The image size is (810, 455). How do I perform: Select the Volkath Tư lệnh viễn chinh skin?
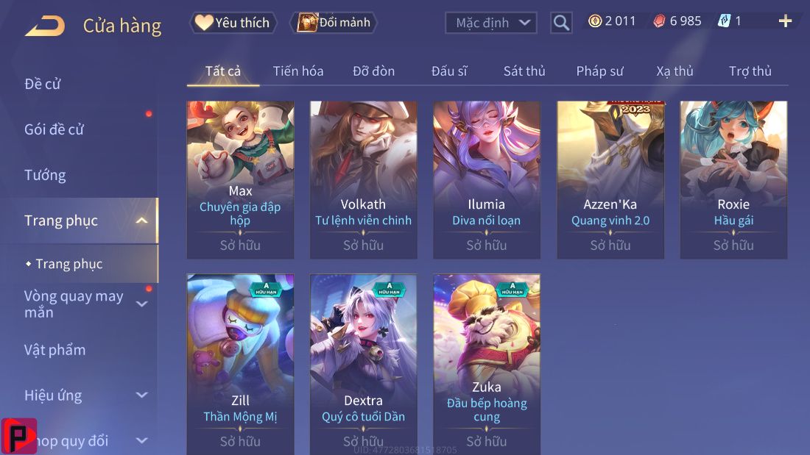coord(363,179)
